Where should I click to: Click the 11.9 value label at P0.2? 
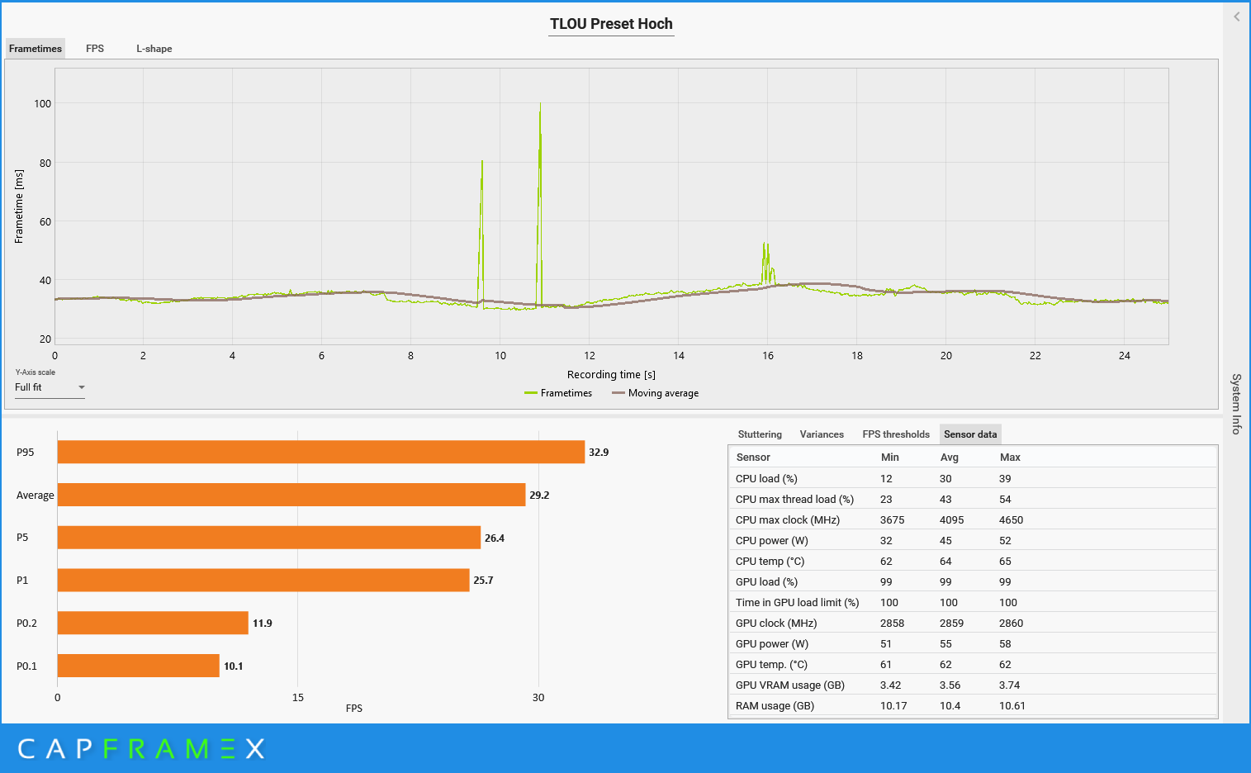[x=263, y=624]
